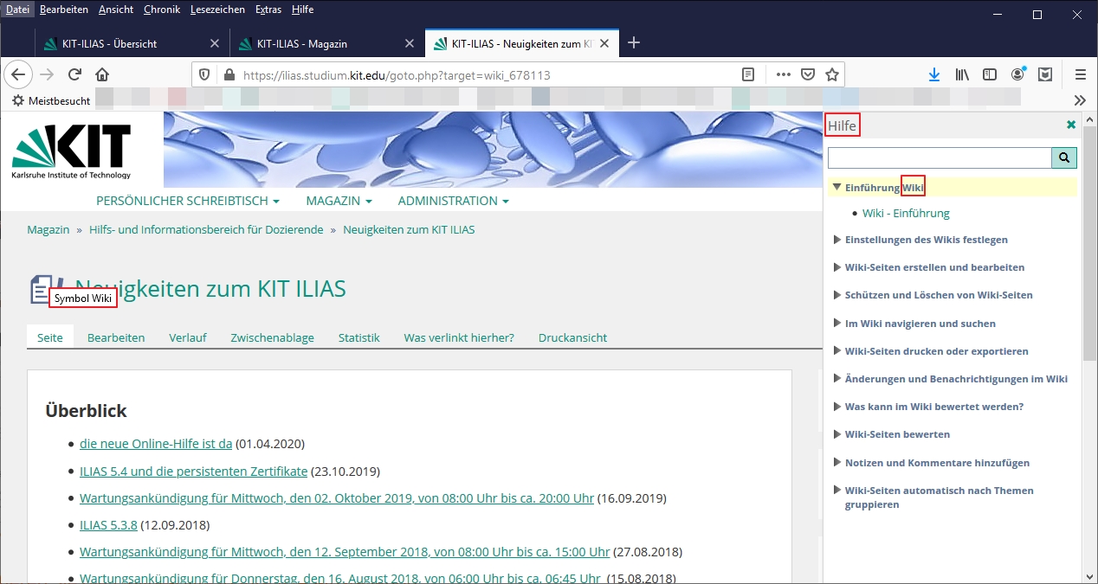Save this page to Pocket
The width and height of the screenshot is (1098, 584).
(x=808, y=75)
